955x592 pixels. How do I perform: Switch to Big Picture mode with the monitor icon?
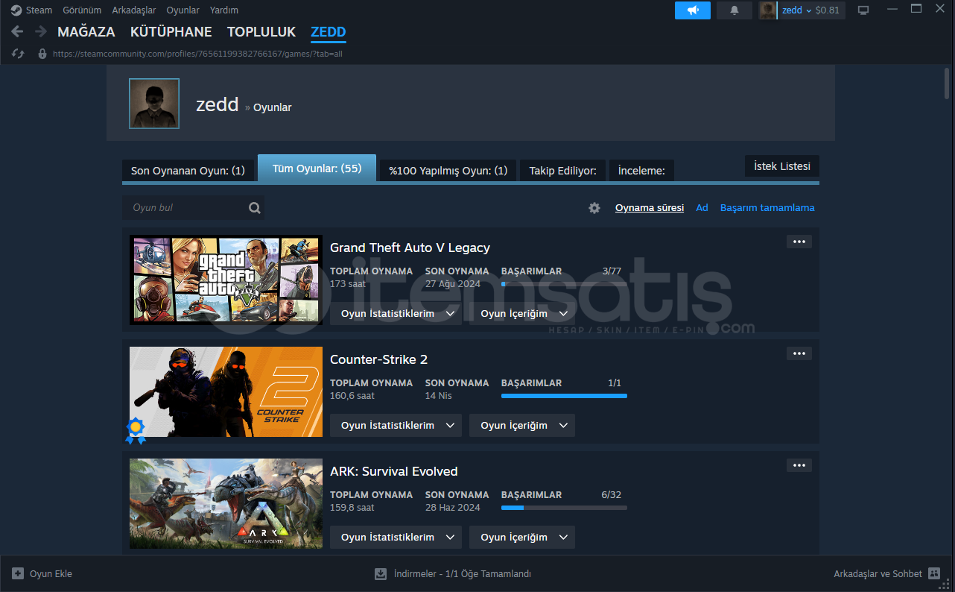click(863, 10)
